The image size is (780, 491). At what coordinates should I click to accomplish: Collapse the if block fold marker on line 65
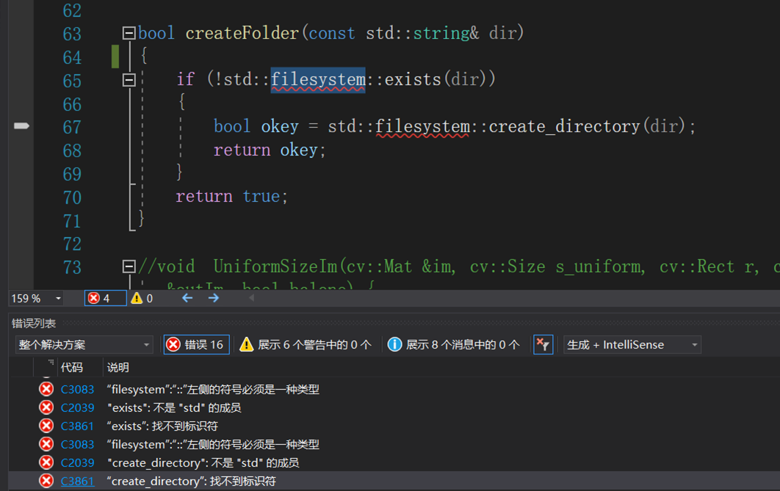click(128, 79)
